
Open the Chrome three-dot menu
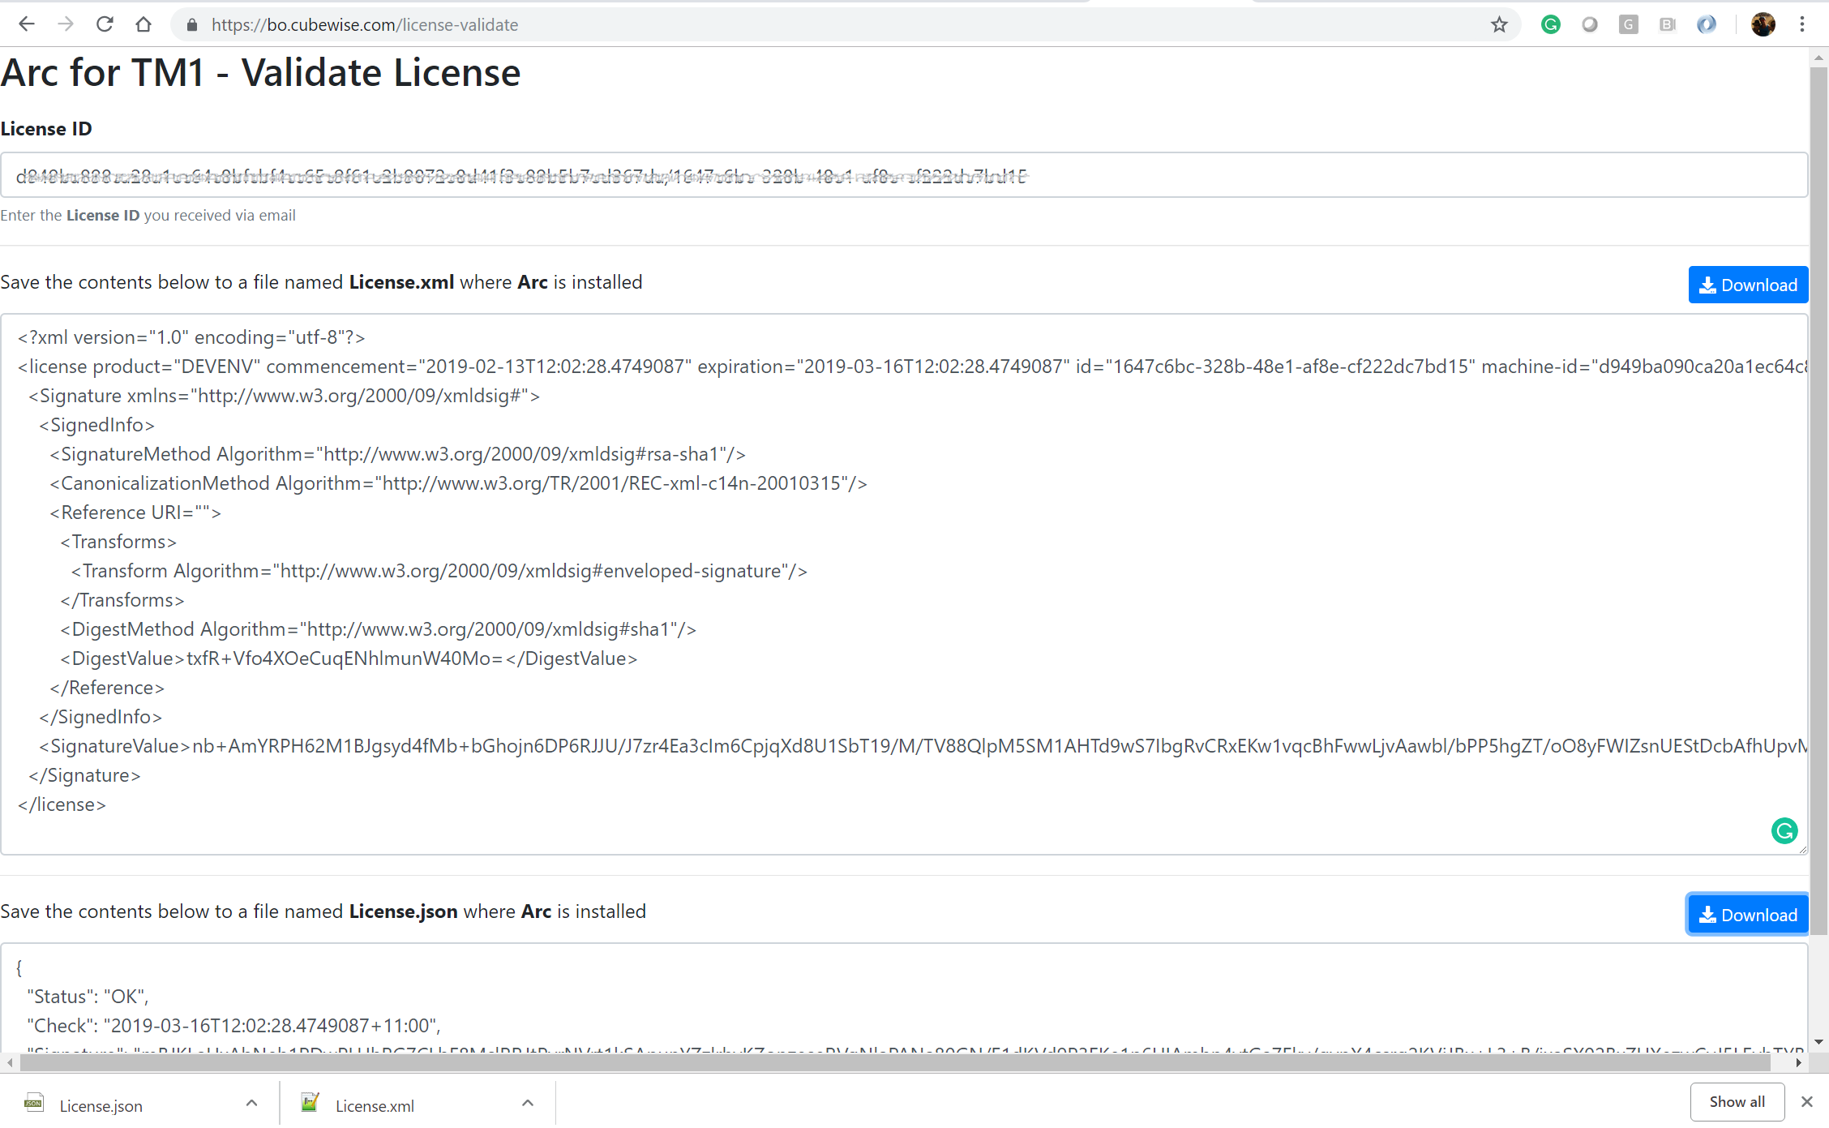pos(1802,24)
